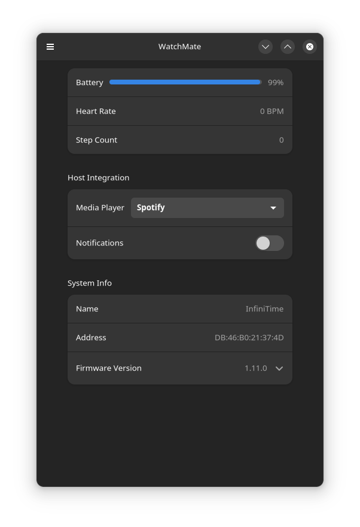The image size is (360, 527).
Task: Enable the Notifications switch
Action: (269, 243)
